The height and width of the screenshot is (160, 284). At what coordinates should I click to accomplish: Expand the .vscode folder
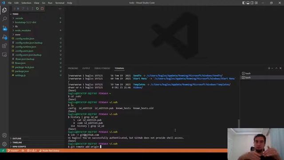(x=36, y=18)
